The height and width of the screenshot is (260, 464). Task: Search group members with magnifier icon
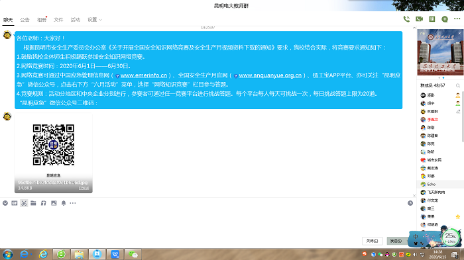coord(458,86)
